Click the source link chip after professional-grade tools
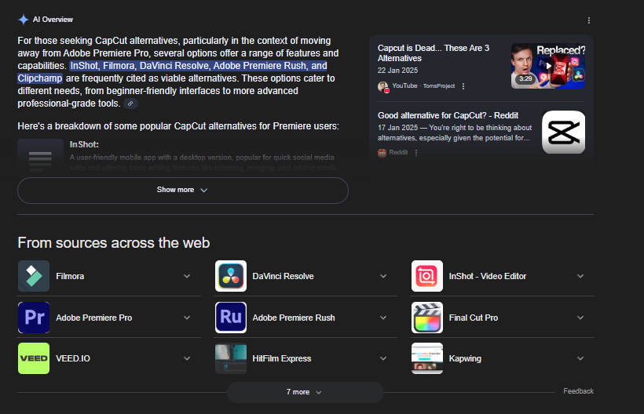 click(x=130, y=103)
